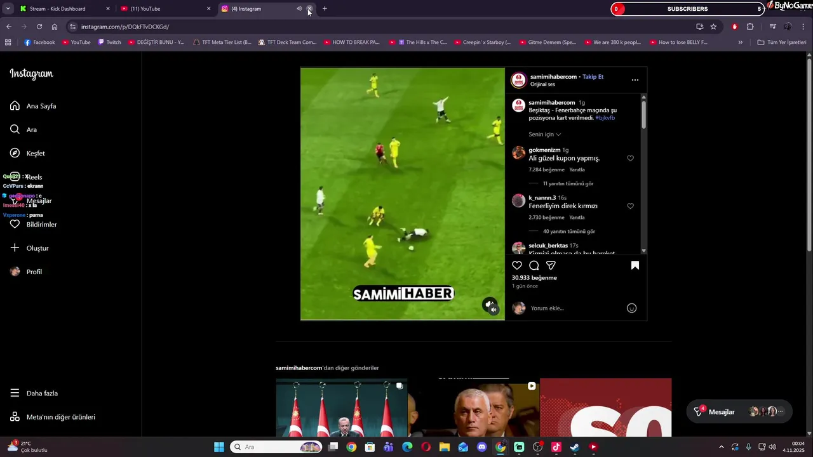Open TFT Meta Tier List bookmark
This screenshot has height=457, width=813.
[x=222, y=43]
